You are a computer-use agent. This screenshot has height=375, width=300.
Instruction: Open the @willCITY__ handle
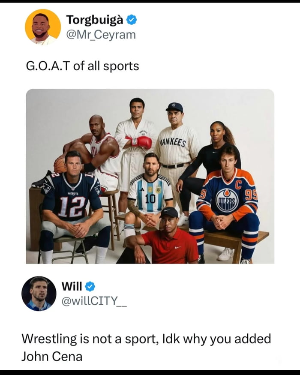95,301
